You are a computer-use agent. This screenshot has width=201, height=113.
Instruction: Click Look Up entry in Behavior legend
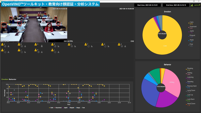[x=189, y=95]
